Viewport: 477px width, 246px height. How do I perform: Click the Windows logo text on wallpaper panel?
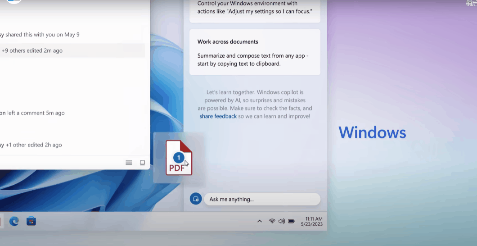pos(372,132)
